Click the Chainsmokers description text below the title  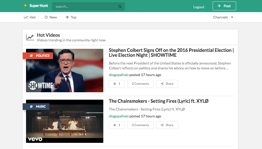[147, 109]
